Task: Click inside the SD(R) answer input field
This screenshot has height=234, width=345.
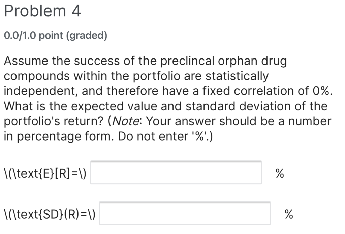Action: coord(185,214)
